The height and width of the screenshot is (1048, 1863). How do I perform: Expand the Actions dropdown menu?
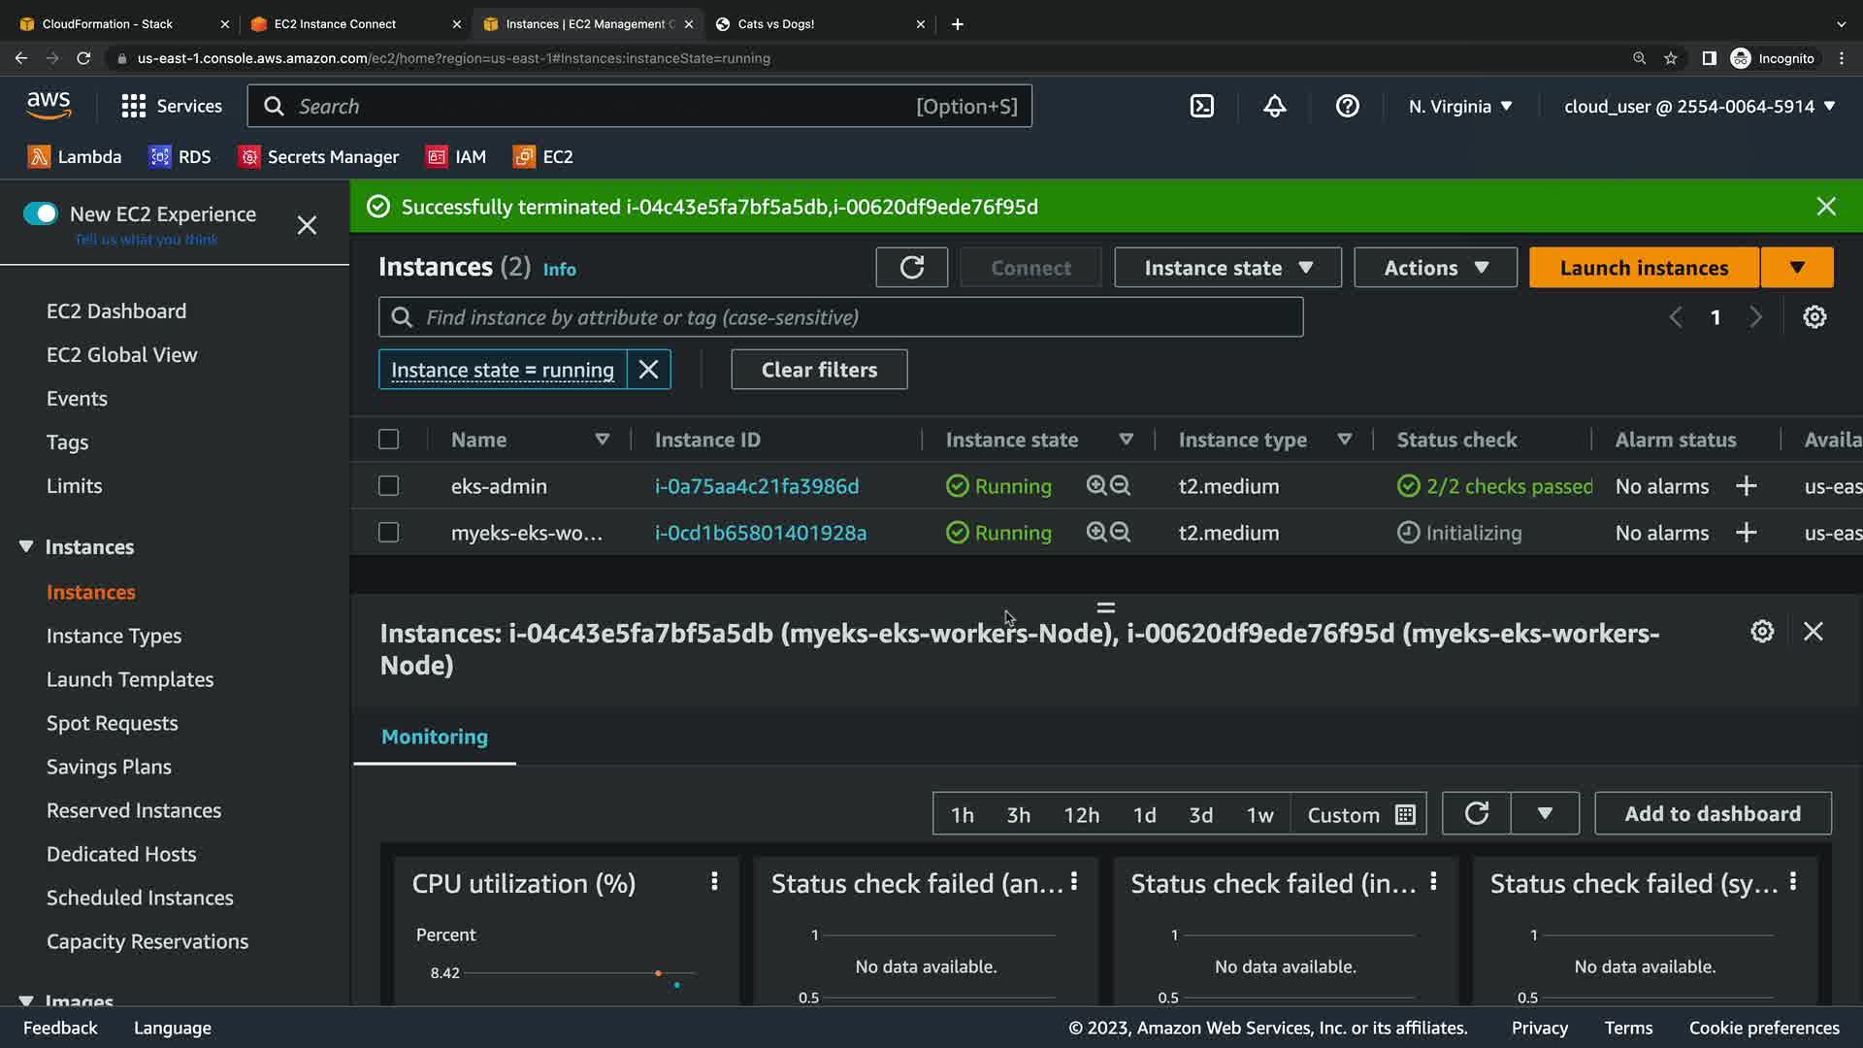(x=1435, y=268)
